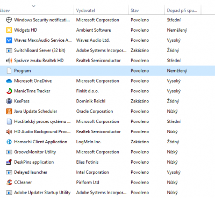Select the Adobe Updater Startup Utility entry name
215x198 pixels.
tap(42, 193)
